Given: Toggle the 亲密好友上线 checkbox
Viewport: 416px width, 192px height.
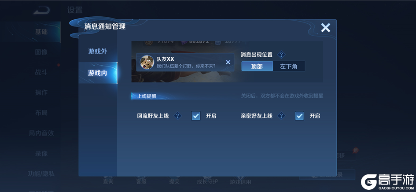Looking at the screenshot, I should tap(299, 116).
